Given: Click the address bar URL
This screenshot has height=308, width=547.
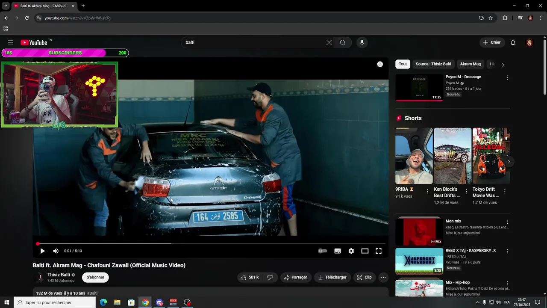Looking at the screenshot, I should click(78, 18).
